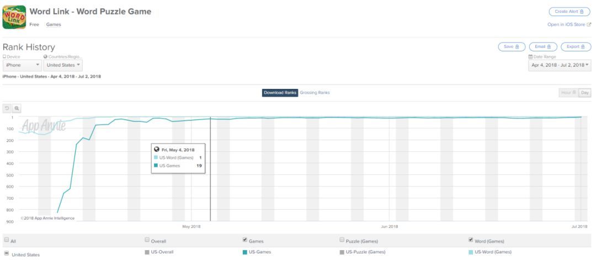
Task: Click the US-Overall gray legend square
Action: pyautogui.click(x=147, y=252)
